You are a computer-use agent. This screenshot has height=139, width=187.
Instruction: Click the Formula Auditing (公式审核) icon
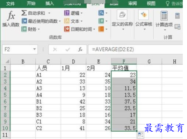(x=143, y=15)
